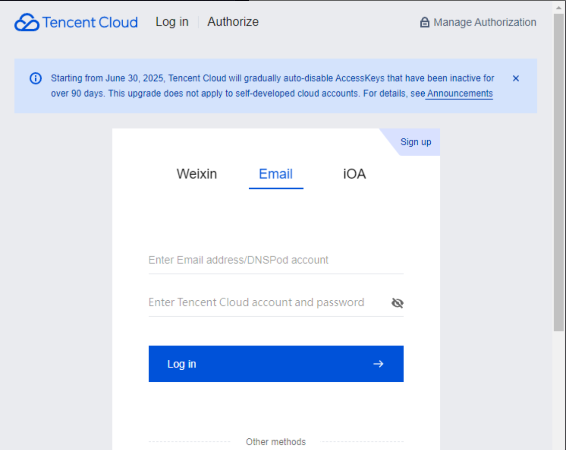This screenshot has width=566, height=450.
Task: Click the info icon in the announcement banner
Action: coord(36,78)
